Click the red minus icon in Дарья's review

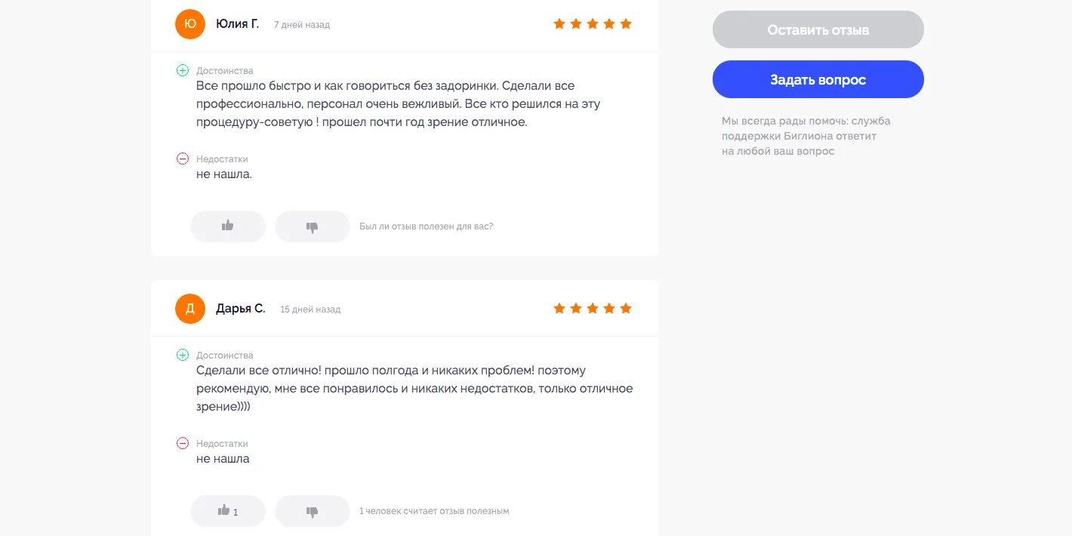pyautogui.click(x=183, y=443)
